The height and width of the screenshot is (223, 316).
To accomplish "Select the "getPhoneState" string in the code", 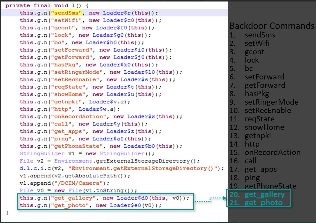I will tap(77, 146).
